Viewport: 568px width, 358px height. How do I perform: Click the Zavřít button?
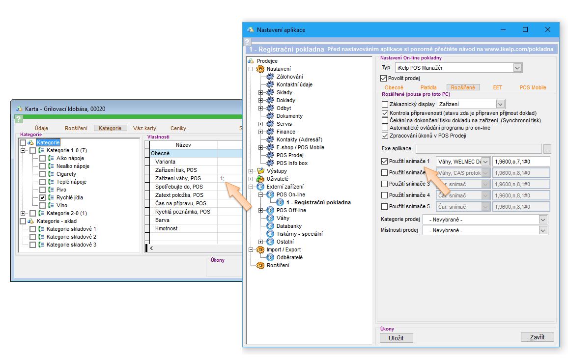[x=537, y=337]
